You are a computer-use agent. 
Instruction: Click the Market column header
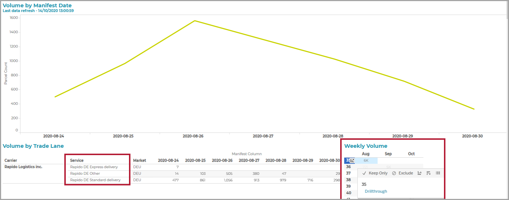140,160
